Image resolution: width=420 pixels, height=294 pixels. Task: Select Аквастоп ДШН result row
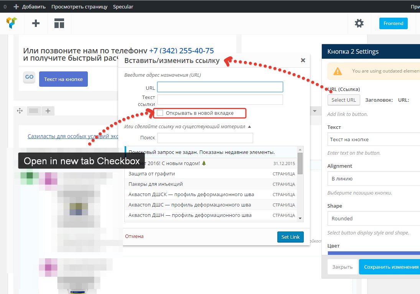tap(211, 215)
